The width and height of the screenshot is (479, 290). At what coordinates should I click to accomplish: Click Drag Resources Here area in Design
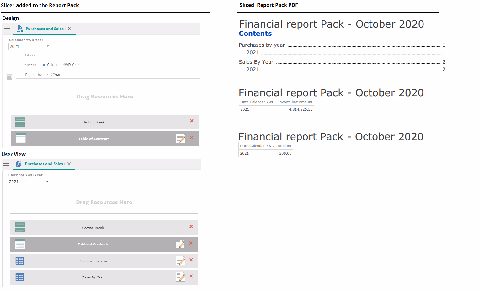tap(104, 97)
